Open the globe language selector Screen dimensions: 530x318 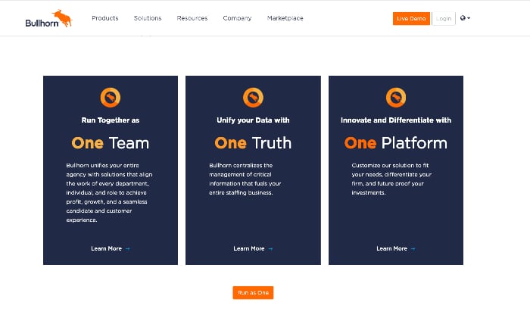coord(465,18)
